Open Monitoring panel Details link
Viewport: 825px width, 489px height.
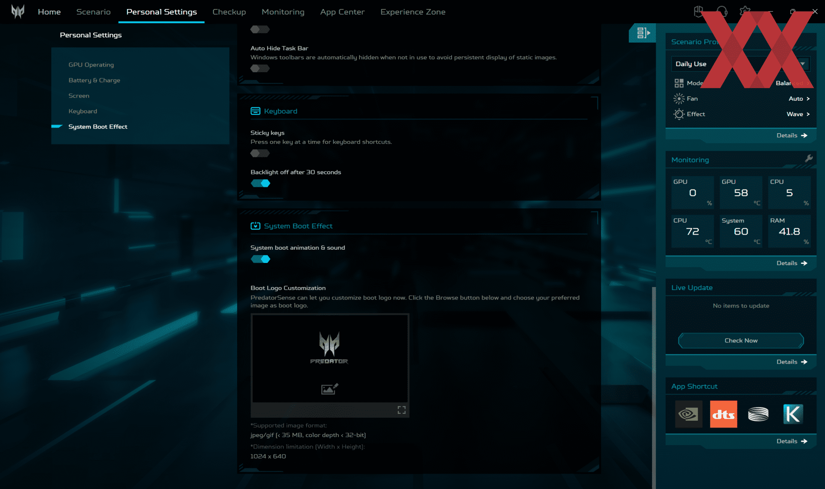coord(791,263)
